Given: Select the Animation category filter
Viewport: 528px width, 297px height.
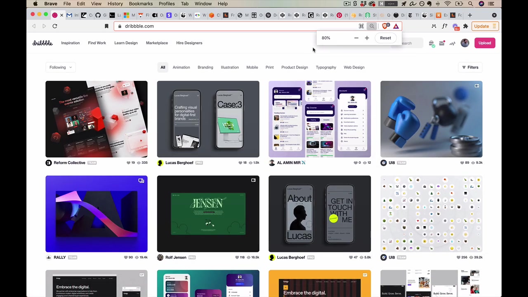Looking at the screenshot, I should [181, 67].
